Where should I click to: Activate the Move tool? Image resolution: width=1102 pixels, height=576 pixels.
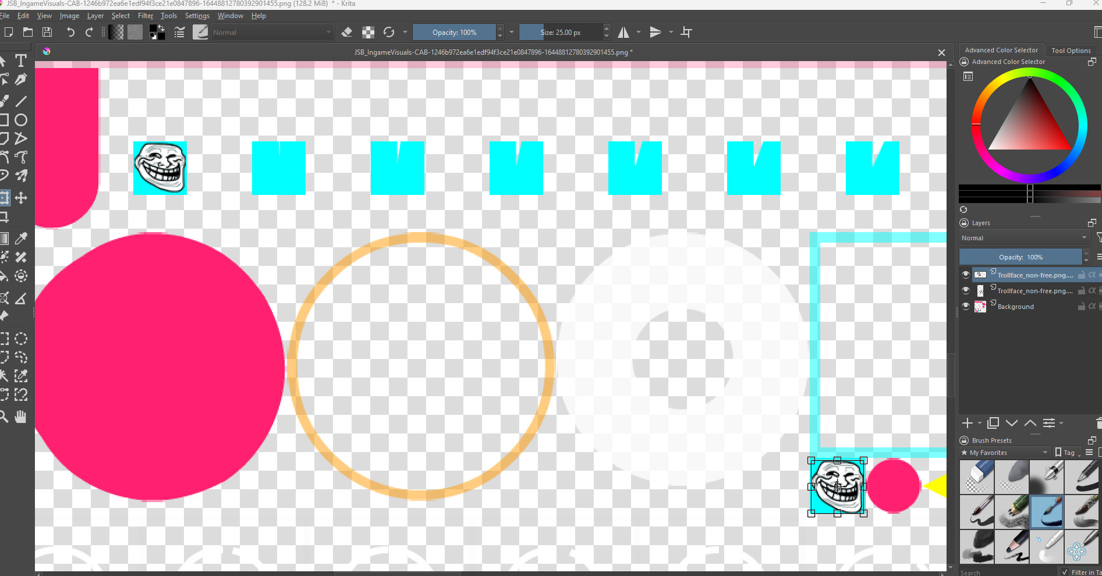click(x=21, y=198)
